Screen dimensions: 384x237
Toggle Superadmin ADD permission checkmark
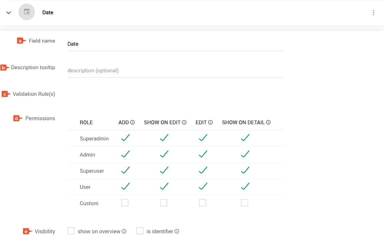[125, 138]
